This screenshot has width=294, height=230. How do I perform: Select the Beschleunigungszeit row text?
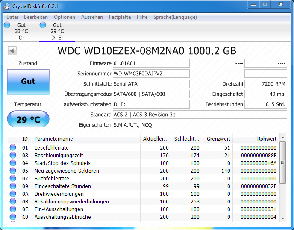click(x=59, y=155)
